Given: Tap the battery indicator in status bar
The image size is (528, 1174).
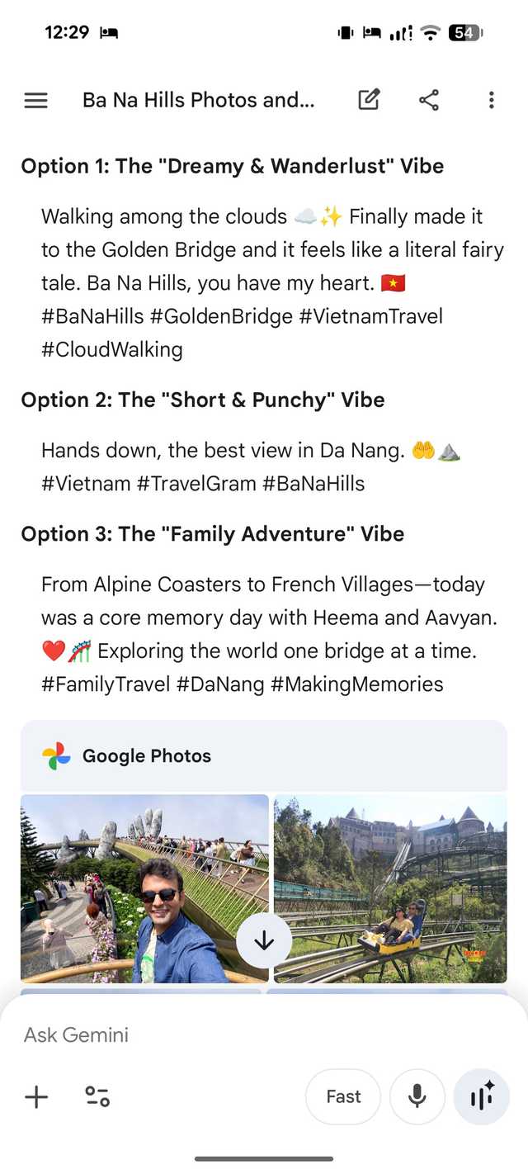Looking at the screenshot, I should point(464,33).
